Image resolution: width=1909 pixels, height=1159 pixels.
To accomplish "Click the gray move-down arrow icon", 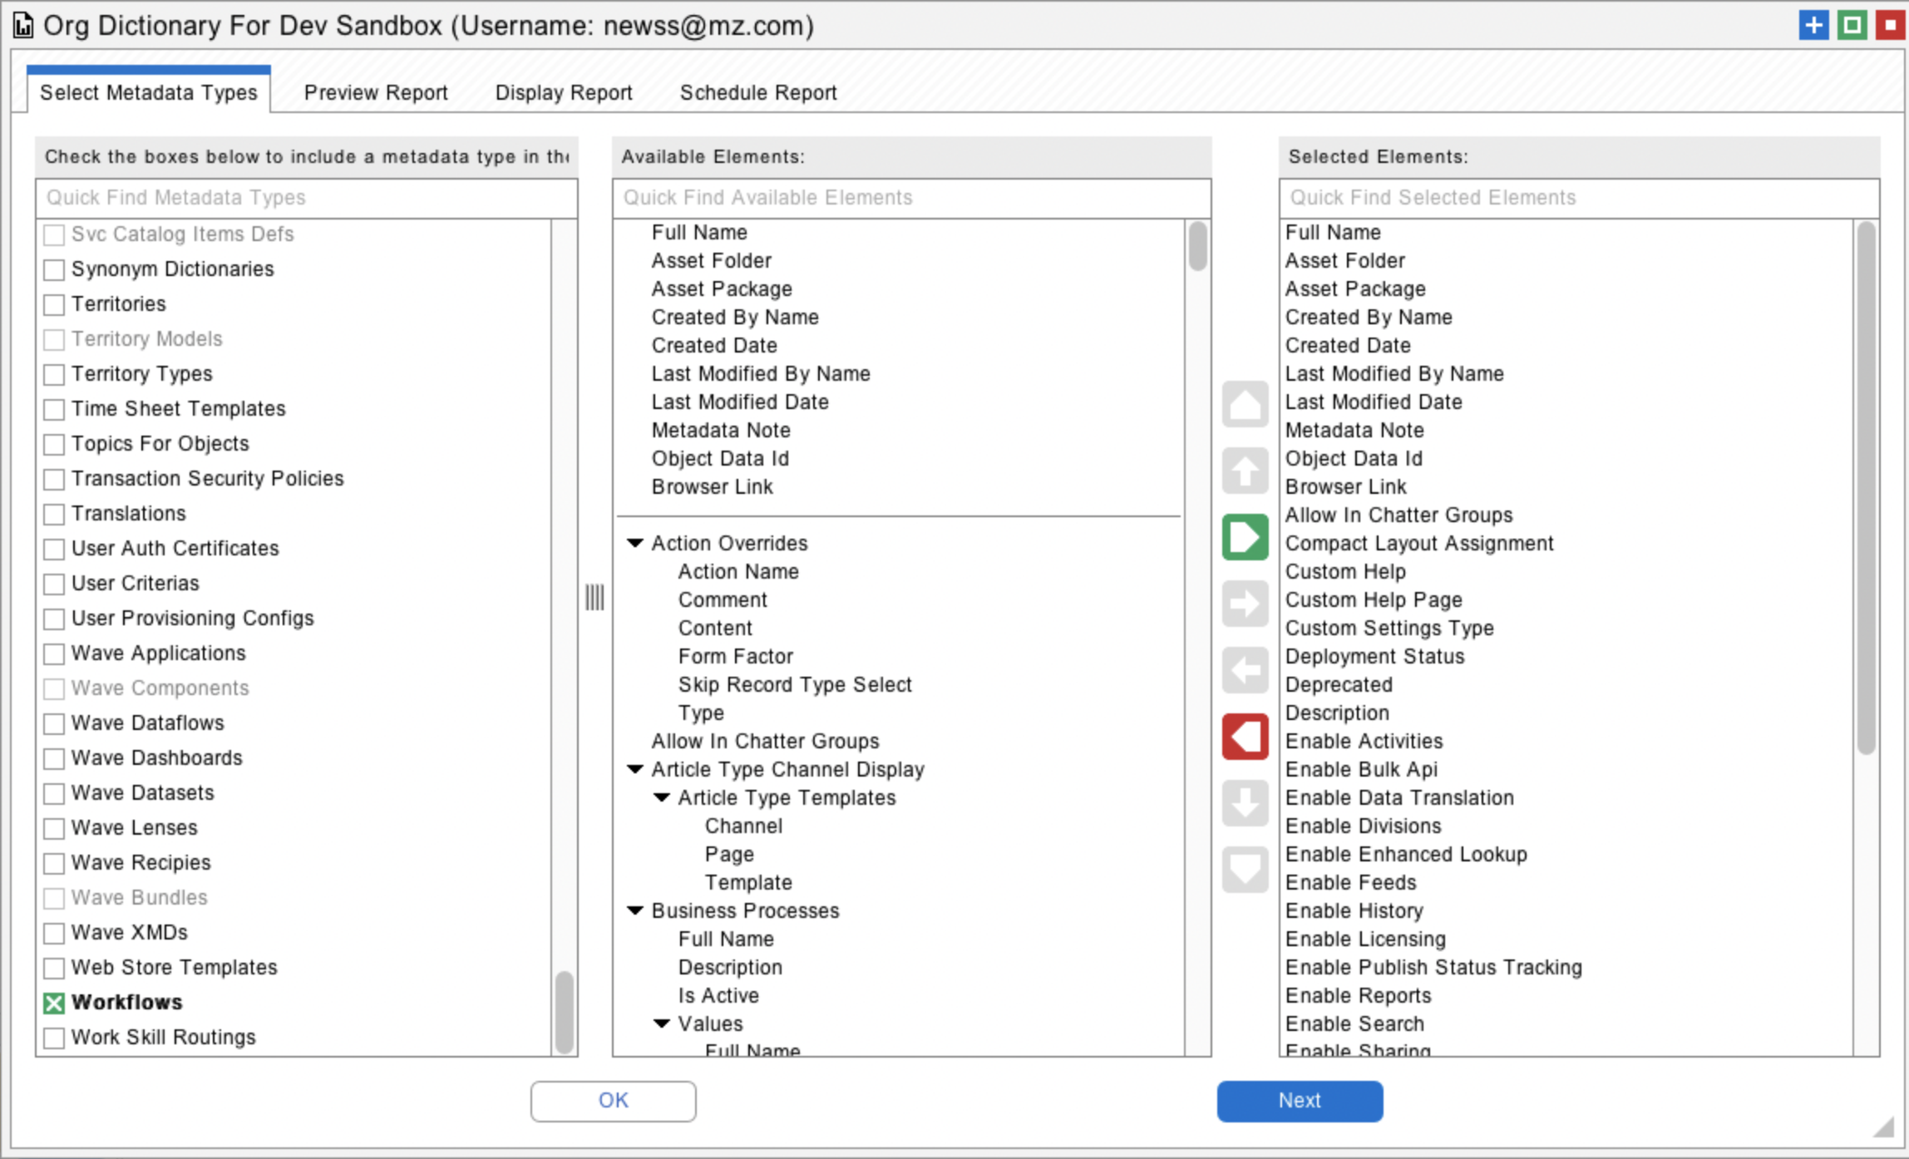I will click(x=1245, y=803).
